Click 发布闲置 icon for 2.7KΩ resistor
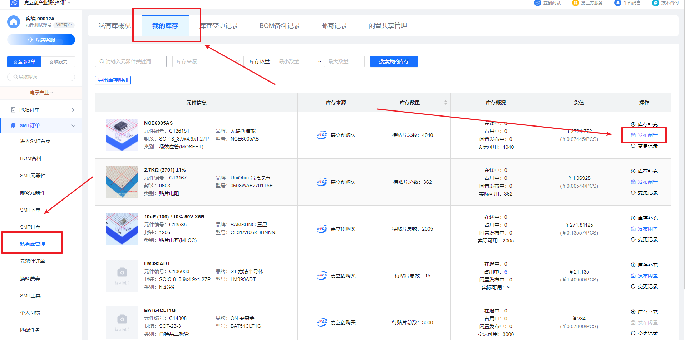The width and height of the screenshot is (685, 340). pos(633,182)
